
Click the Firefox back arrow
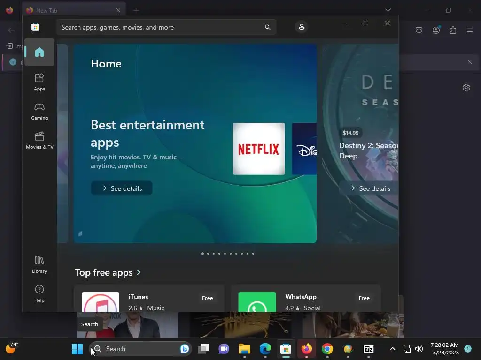coord(11,30)
